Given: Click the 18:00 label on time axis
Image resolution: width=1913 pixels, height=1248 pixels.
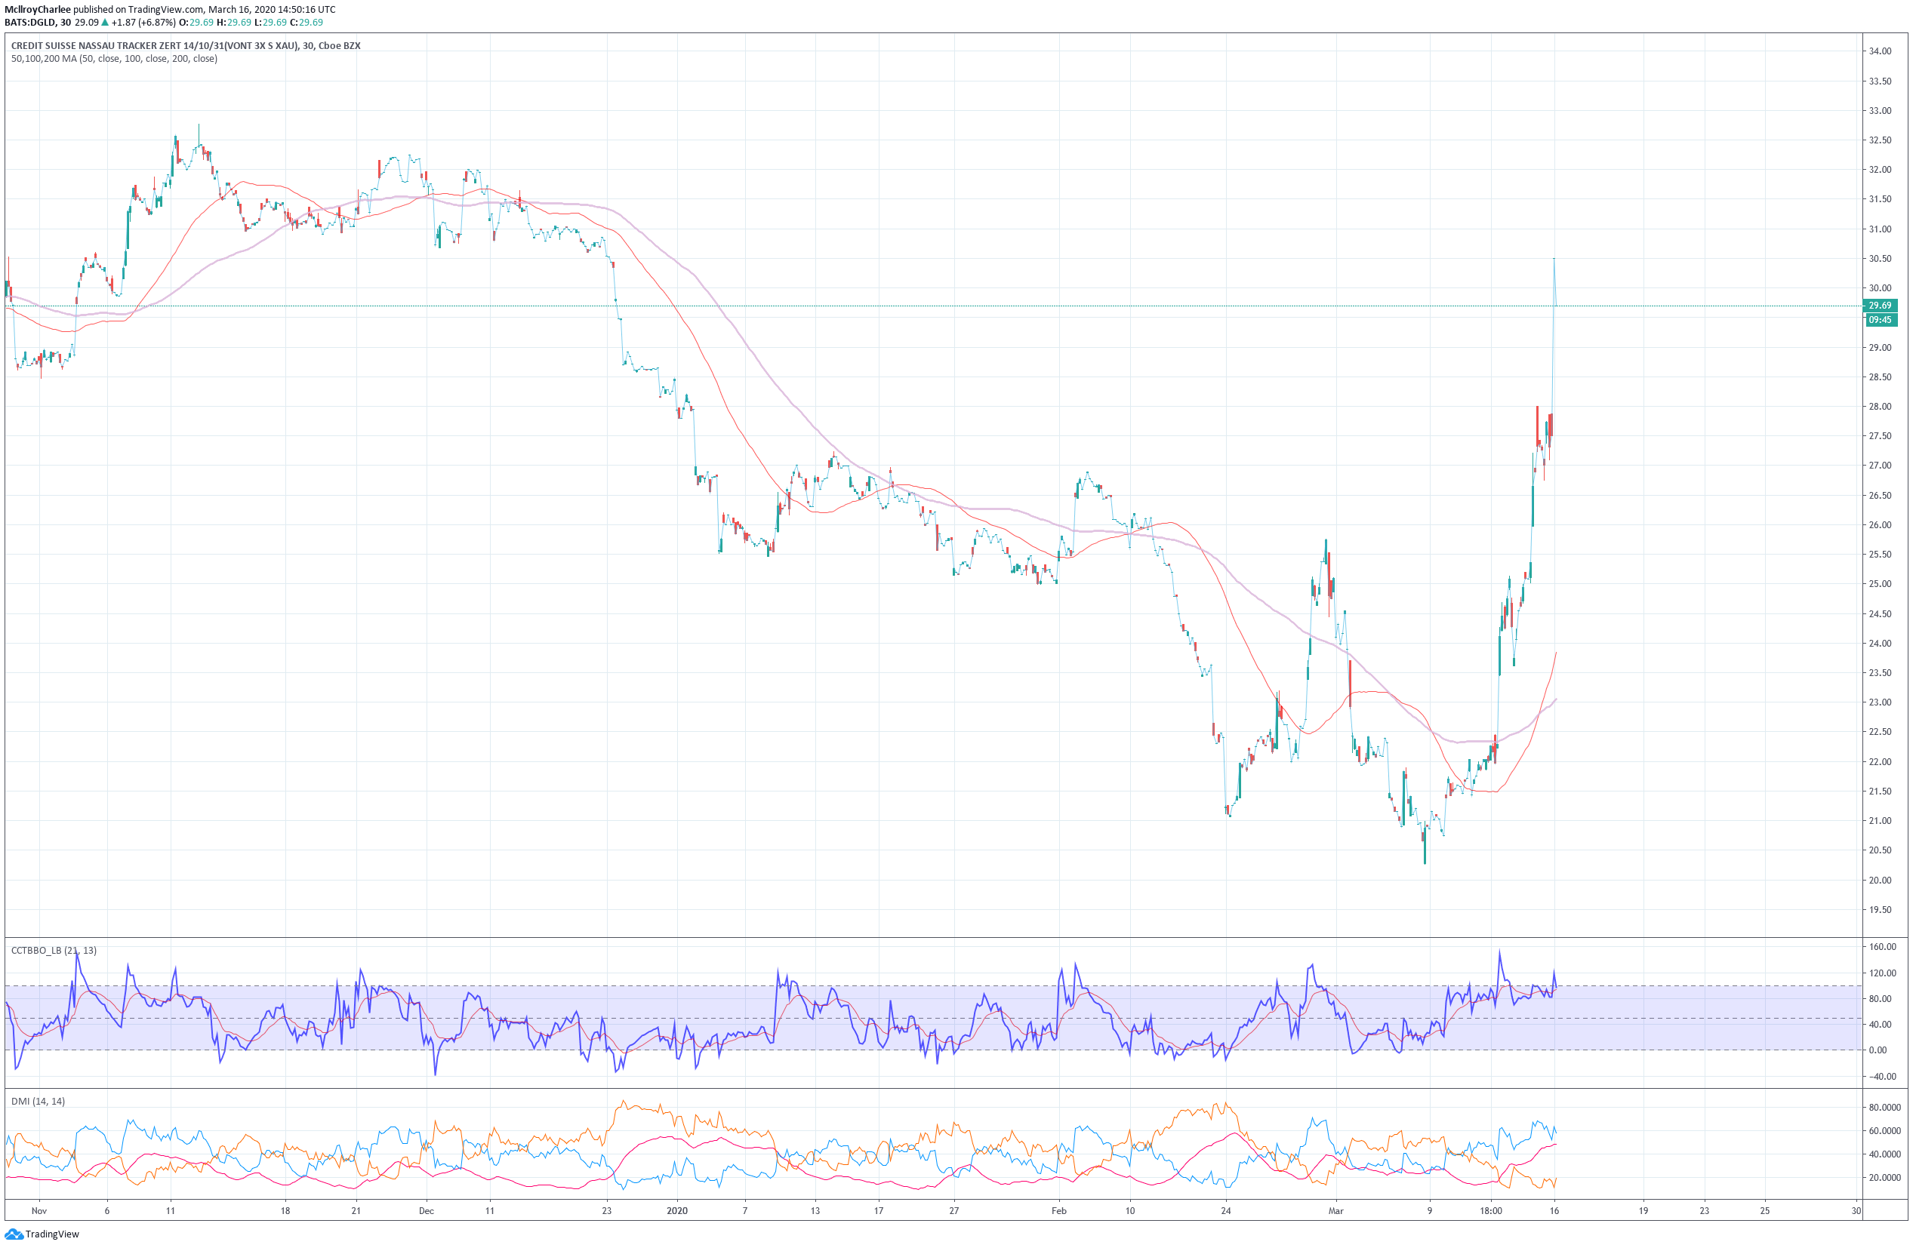Looking at the screenshot, I should (x=1491, y=1211).
